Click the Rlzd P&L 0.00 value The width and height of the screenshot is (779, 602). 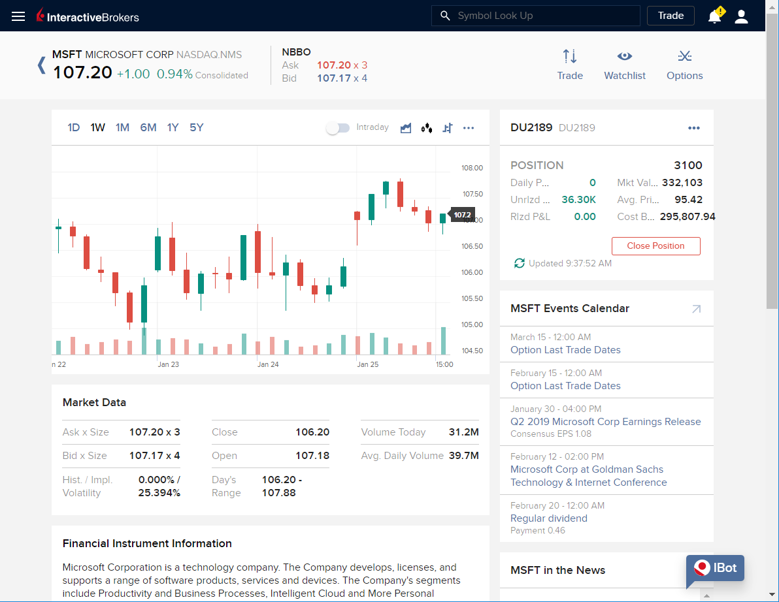pos(585,216)
